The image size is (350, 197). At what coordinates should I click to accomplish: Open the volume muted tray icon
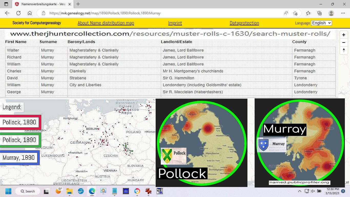pos(313,191)
